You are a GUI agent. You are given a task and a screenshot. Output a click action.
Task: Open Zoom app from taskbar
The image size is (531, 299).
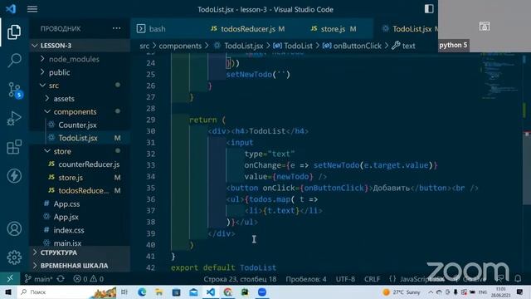(262, 292)
